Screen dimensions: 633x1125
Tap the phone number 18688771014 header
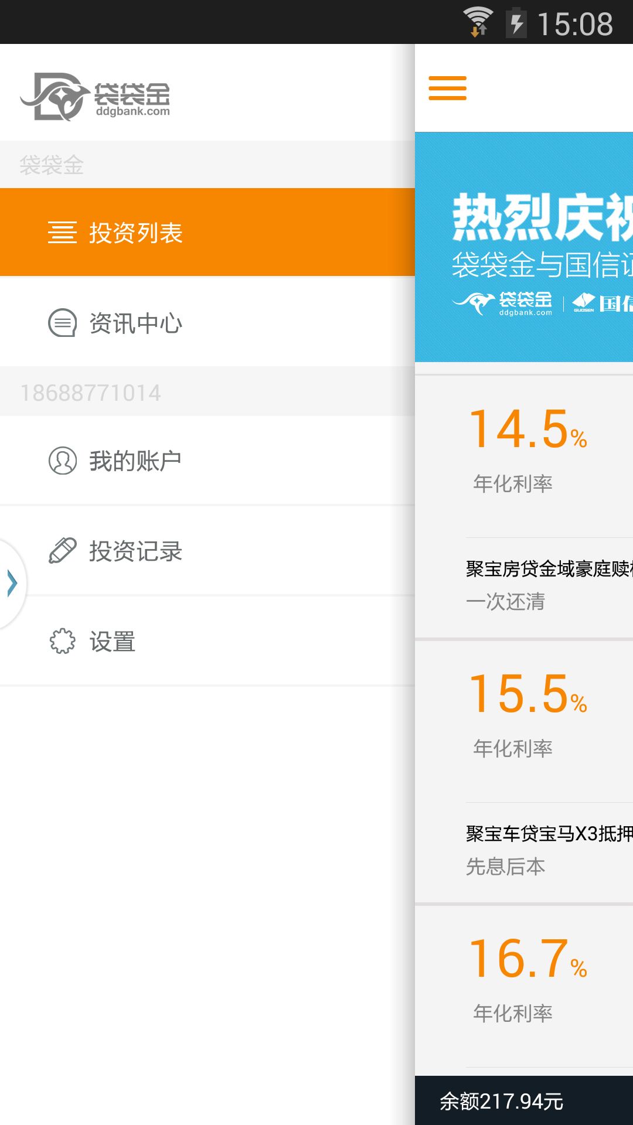click(91, 393)
